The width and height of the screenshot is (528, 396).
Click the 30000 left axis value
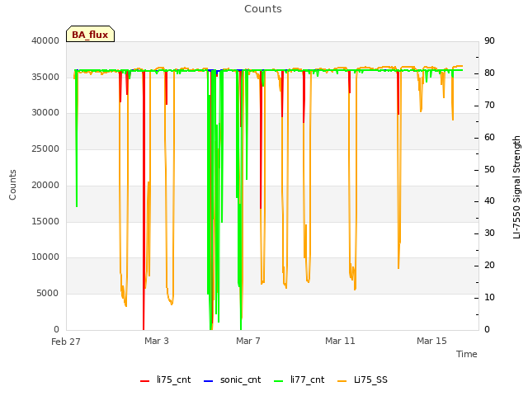tap(45, 112)
